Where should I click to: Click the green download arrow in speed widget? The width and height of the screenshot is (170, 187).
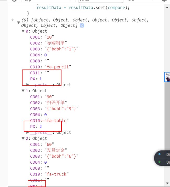(x=159, y=162)
